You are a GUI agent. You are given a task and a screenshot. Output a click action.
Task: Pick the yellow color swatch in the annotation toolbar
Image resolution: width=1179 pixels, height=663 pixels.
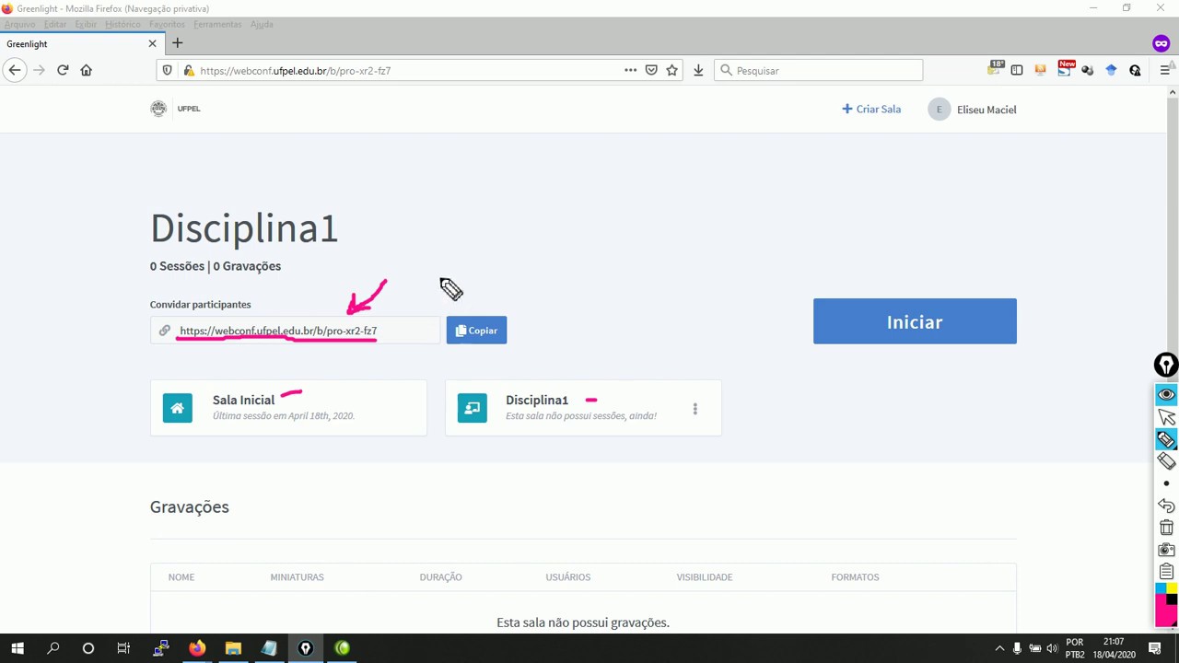[1173, 588]
